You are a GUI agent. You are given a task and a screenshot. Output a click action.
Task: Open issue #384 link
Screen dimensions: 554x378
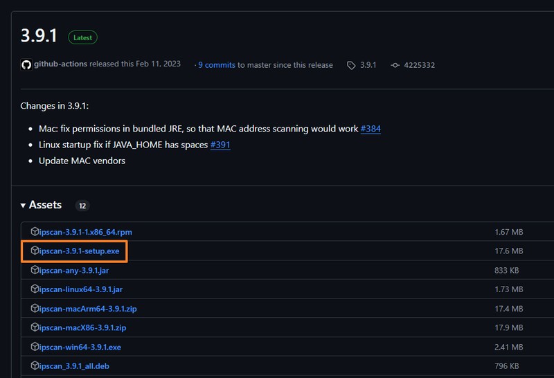(370, 129)
